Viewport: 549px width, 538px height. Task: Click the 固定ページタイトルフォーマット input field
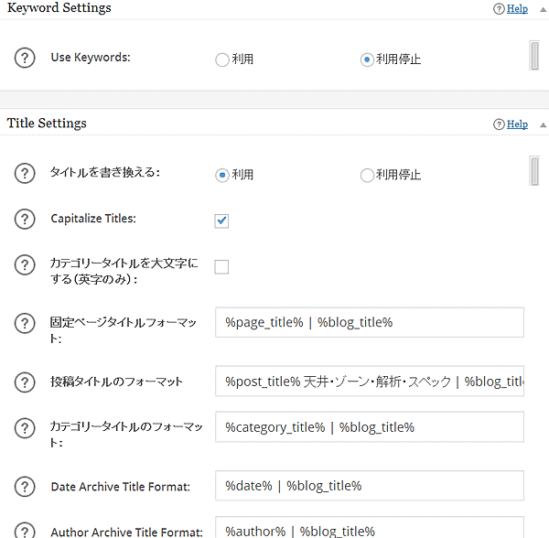370,323
